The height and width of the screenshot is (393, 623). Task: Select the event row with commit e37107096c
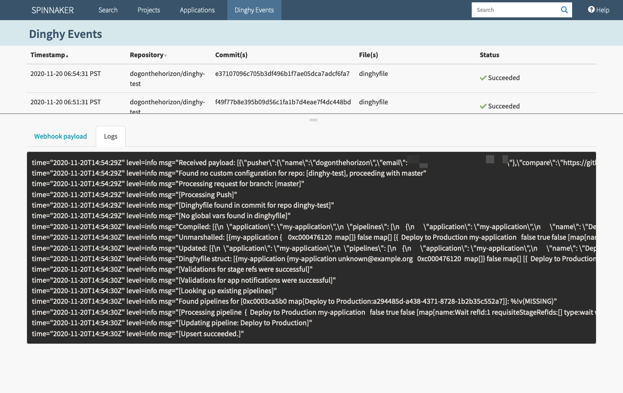click(282, 74)
